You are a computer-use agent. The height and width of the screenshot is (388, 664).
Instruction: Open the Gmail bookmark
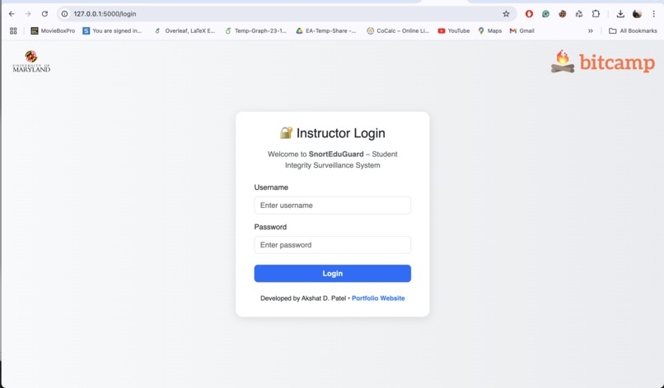pyautogui.click(x=522, y=31)
